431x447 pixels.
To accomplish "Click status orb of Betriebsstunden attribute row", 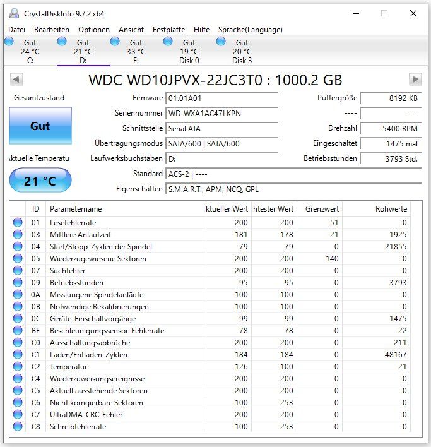I will pyautogui.click(x=18, y=282).
